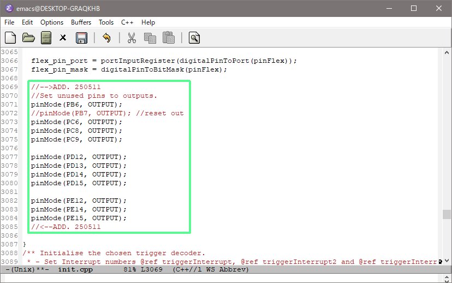
Task: Click the L3069 line indicator in mode line
Action: [152, 269]
